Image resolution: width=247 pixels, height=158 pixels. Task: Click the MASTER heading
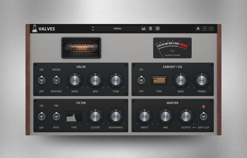pyautogui.click(x=172, y=103)
